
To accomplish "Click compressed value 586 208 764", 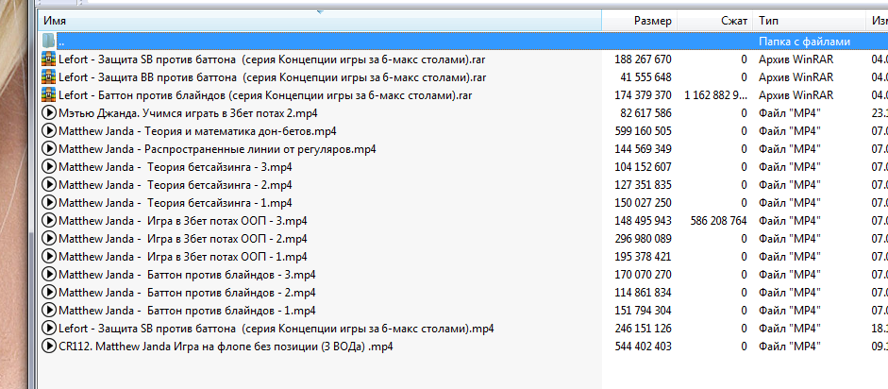I will point(719,221).
